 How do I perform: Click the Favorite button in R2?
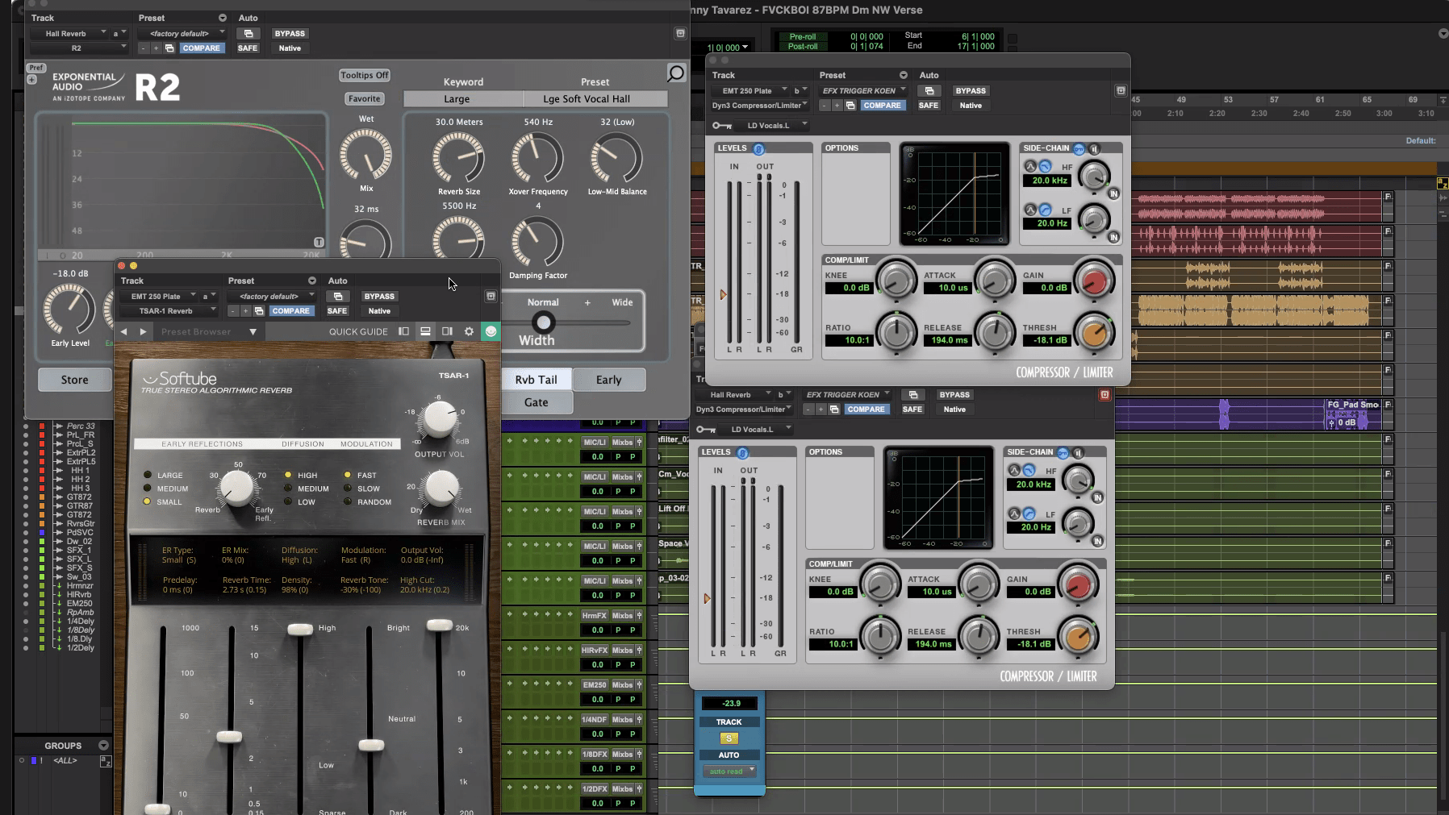pyautogui.click(x=364, y=98)
